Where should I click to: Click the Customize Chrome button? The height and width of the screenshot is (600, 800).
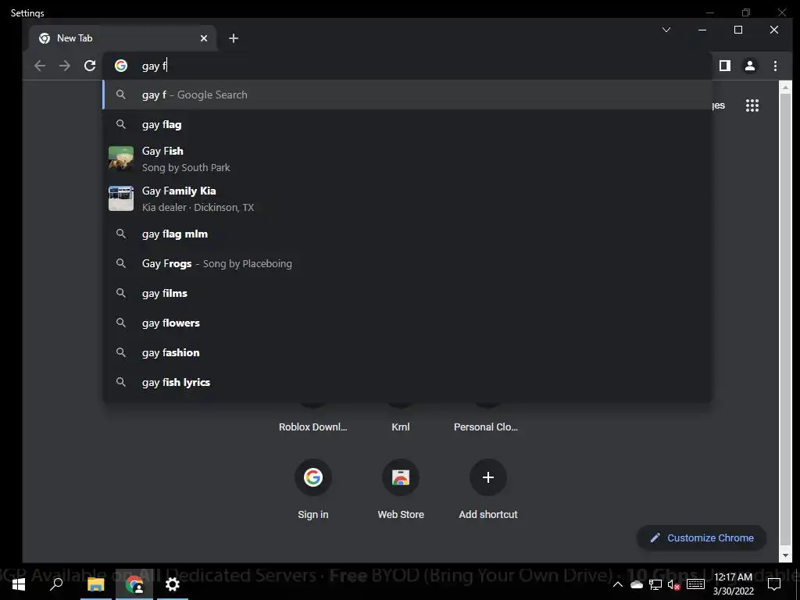click(702, 537)
